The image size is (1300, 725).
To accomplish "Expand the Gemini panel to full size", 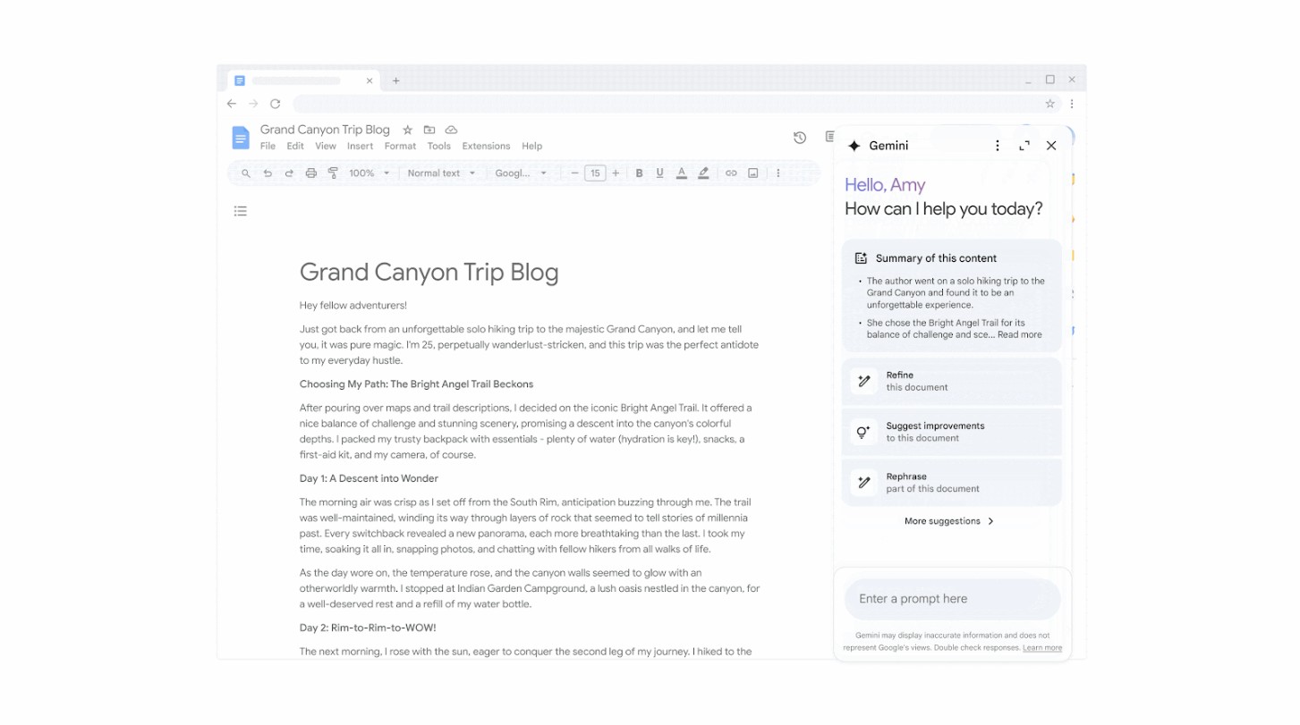I will [1024, 146].
